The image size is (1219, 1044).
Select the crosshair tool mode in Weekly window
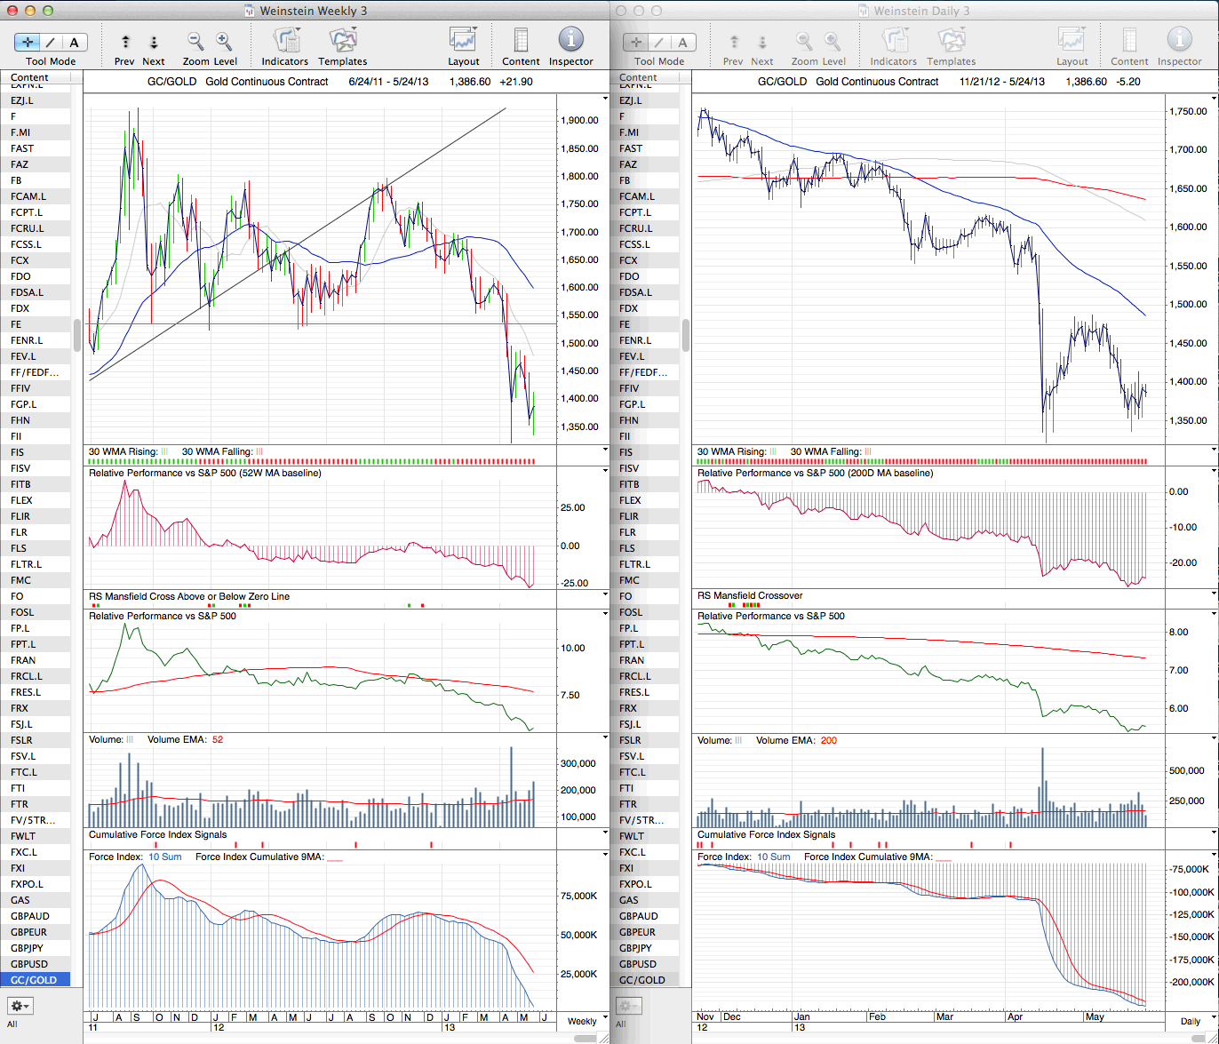tap(28, 42)
